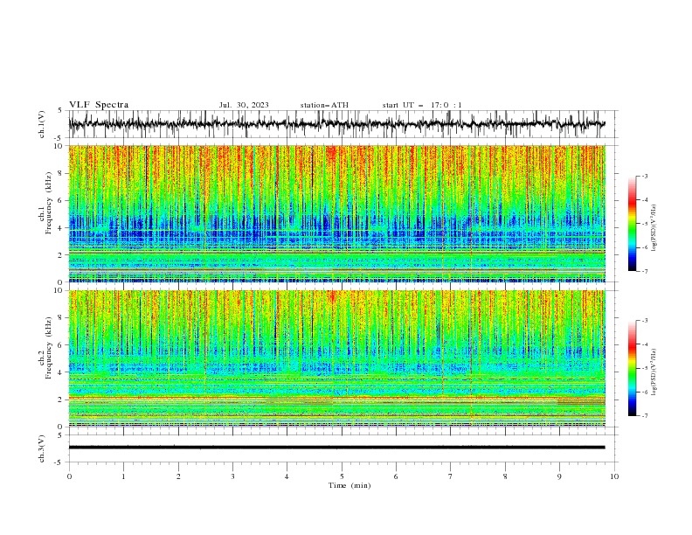Click the '-7' value on the lower colorbar
The image size is (692, 535).
645,416
